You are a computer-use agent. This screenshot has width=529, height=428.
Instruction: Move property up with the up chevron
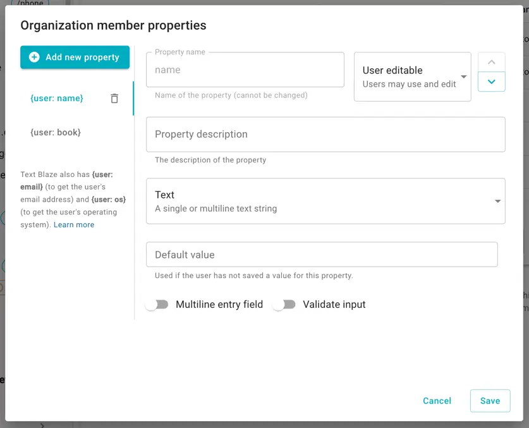pyautogui.click(x=491, y=62)
